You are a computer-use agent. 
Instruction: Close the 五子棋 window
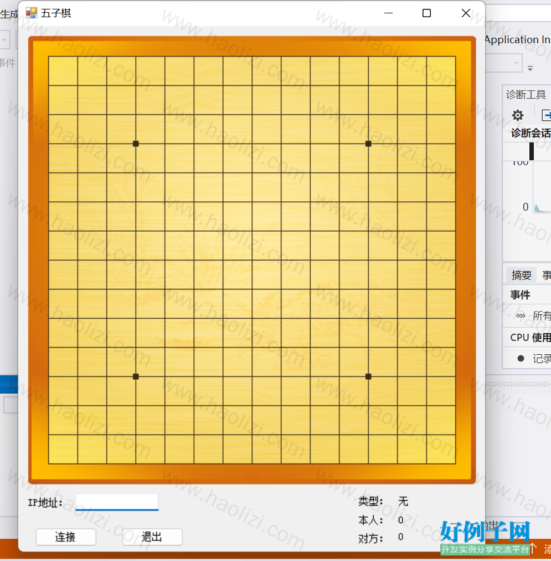(466, 13)
